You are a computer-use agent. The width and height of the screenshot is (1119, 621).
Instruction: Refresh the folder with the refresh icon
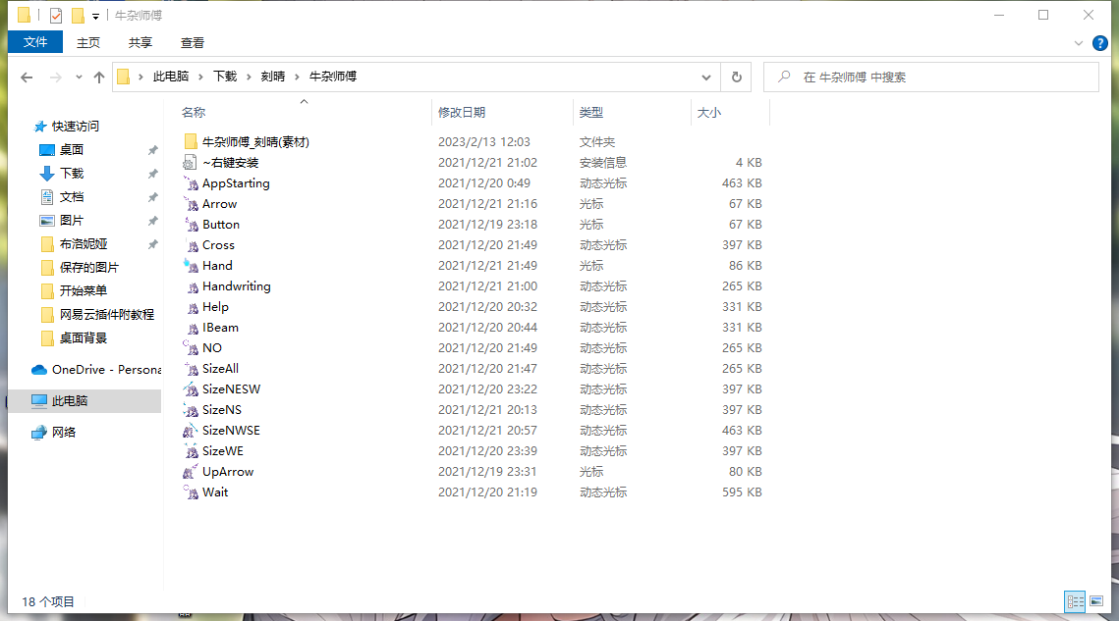[x=735, y=77]
